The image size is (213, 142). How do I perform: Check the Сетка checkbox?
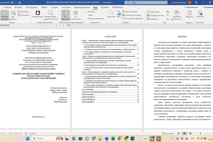point(86,15)
